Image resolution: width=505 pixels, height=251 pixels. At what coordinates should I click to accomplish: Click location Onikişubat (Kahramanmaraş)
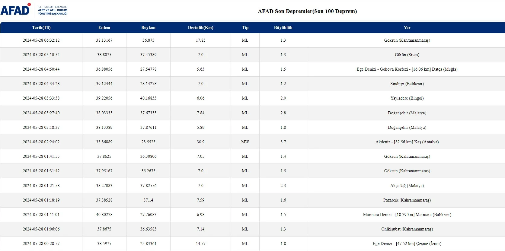coord(407,229)
